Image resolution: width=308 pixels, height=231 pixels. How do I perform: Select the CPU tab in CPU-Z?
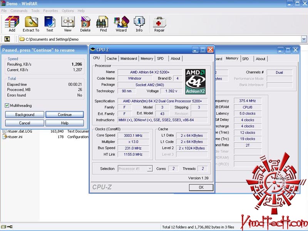point(97,58)
